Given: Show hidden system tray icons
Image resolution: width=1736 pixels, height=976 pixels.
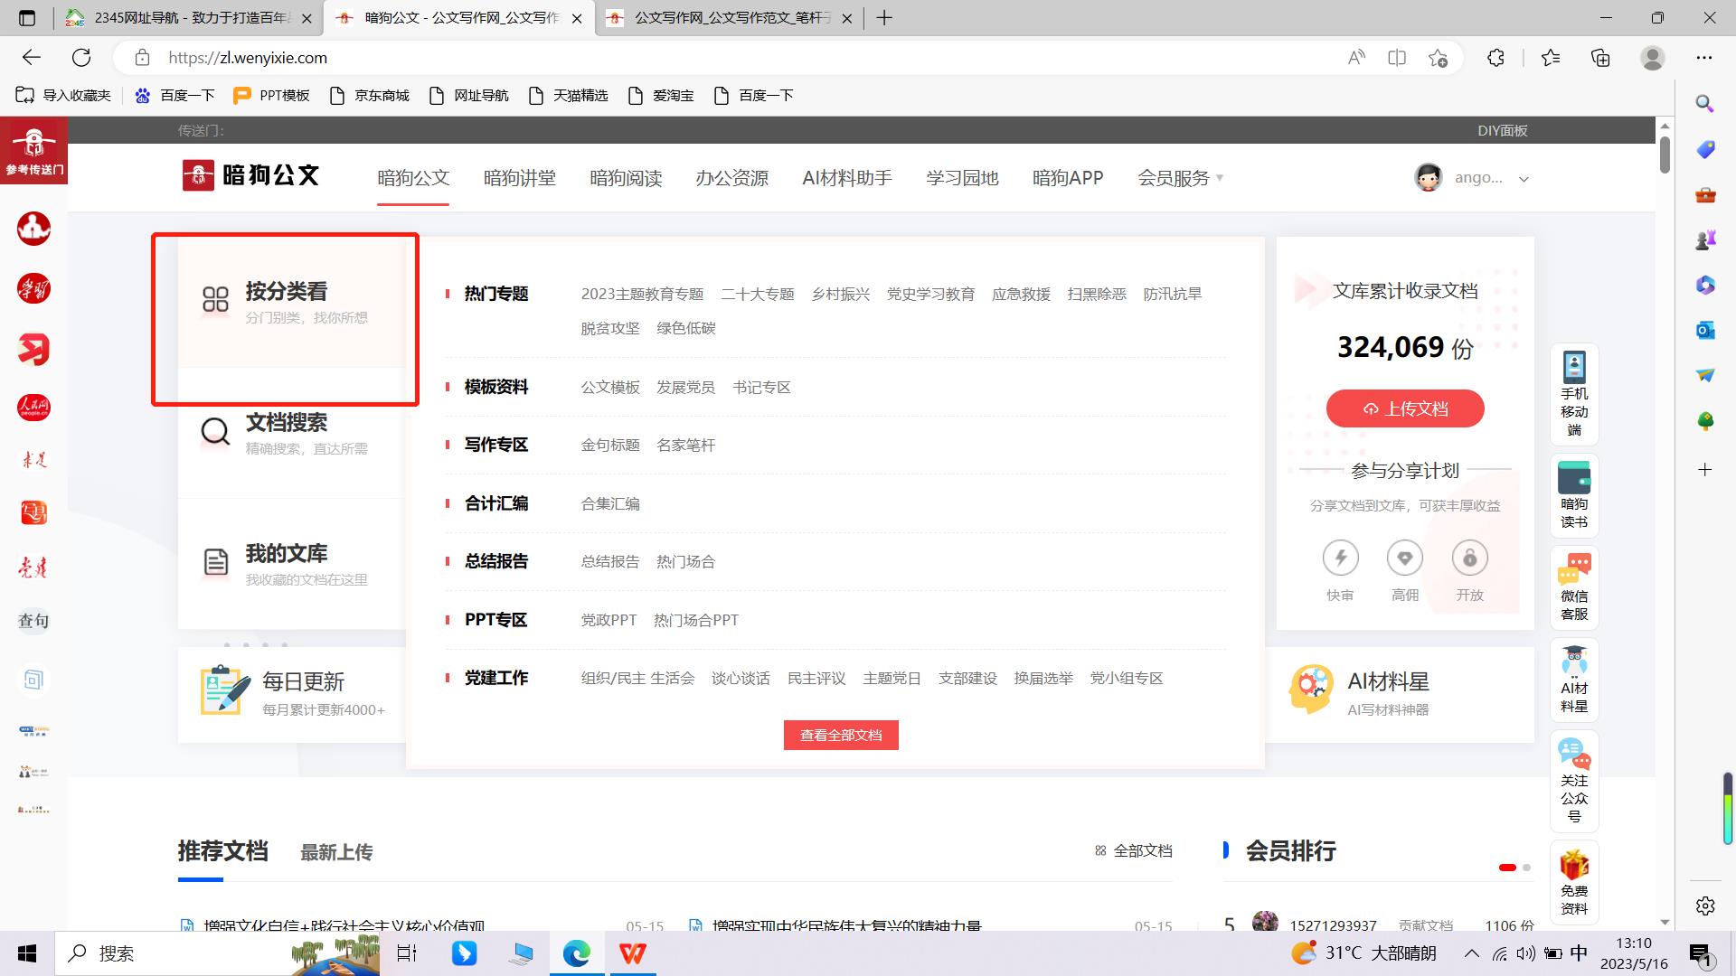Looking at the screenshot, I should pyautogui.click(x=1472, y=953).
